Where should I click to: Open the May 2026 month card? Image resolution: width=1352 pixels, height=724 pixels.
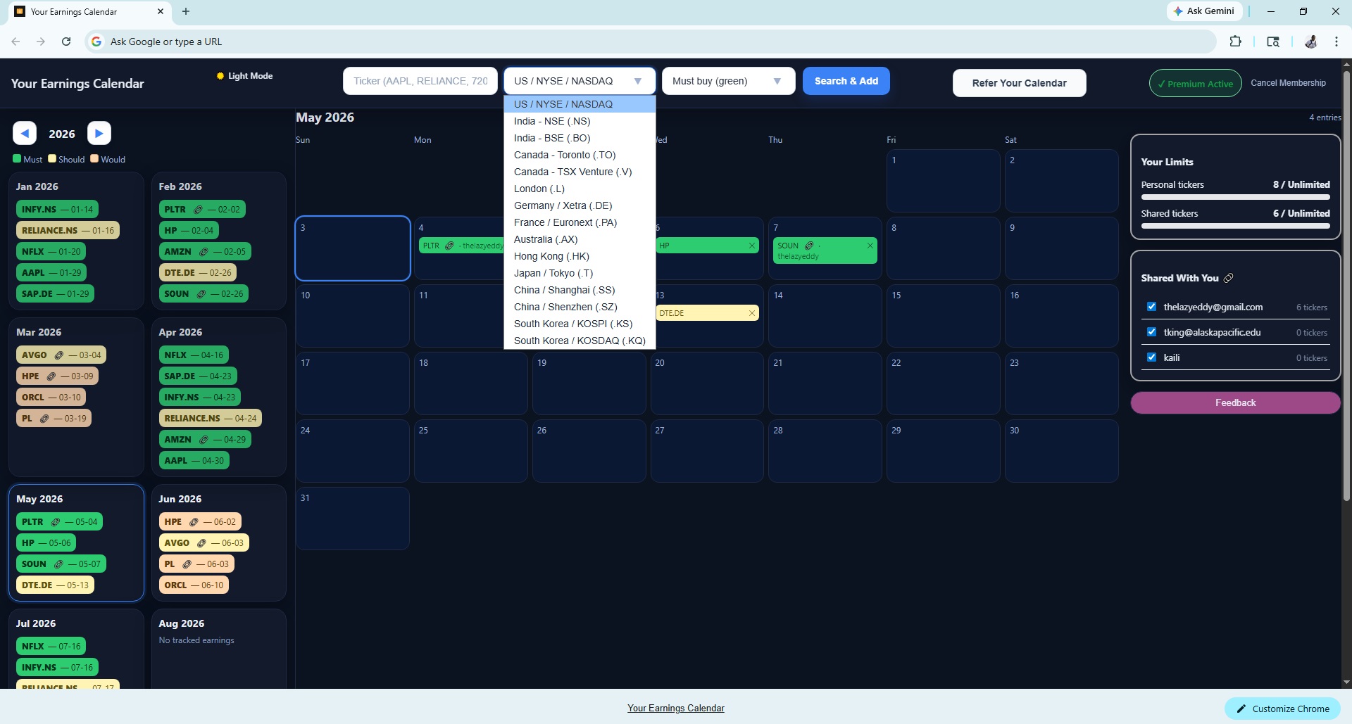(76, 542)
